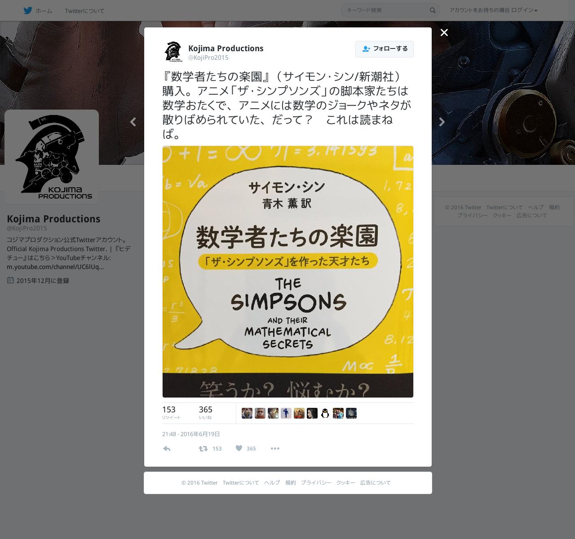Click the @KojiPro2015 handle in tweet

click(x=208, y=58)
